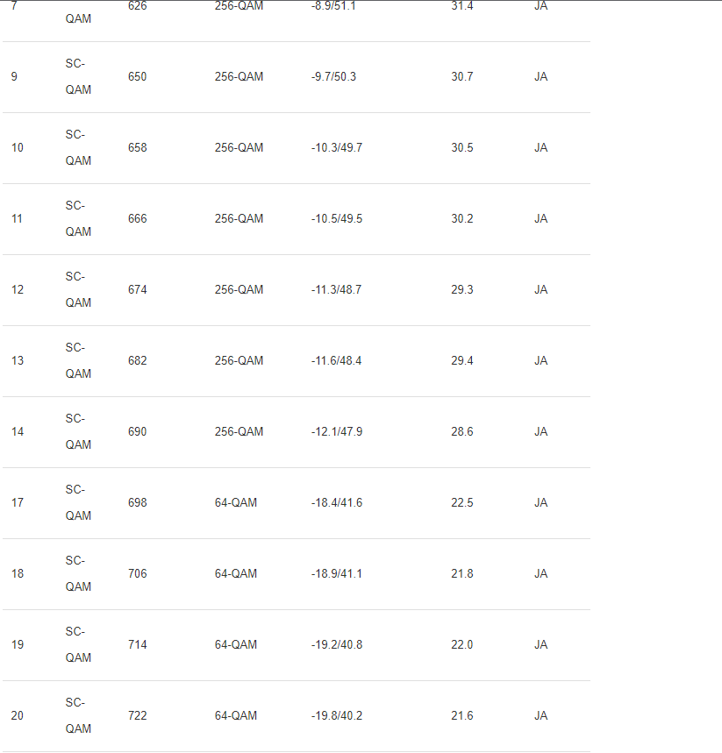722x753 pixels.
Task: Select frequency value 690
Action: [x=138, y=432]
